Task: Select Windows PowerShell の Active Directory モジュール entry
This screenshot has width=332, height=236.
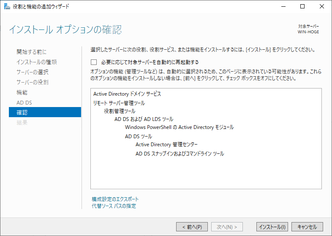Action: 180,127
